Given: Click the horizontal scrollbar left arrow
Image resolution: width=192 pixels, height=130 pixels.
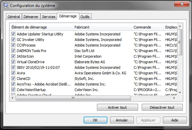Looking at the screenshot, I should click(x=12, y=98).
